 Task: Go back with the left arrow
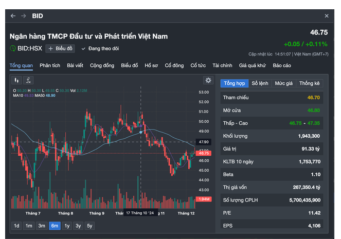pyautogui.click(x=13, y=16)
